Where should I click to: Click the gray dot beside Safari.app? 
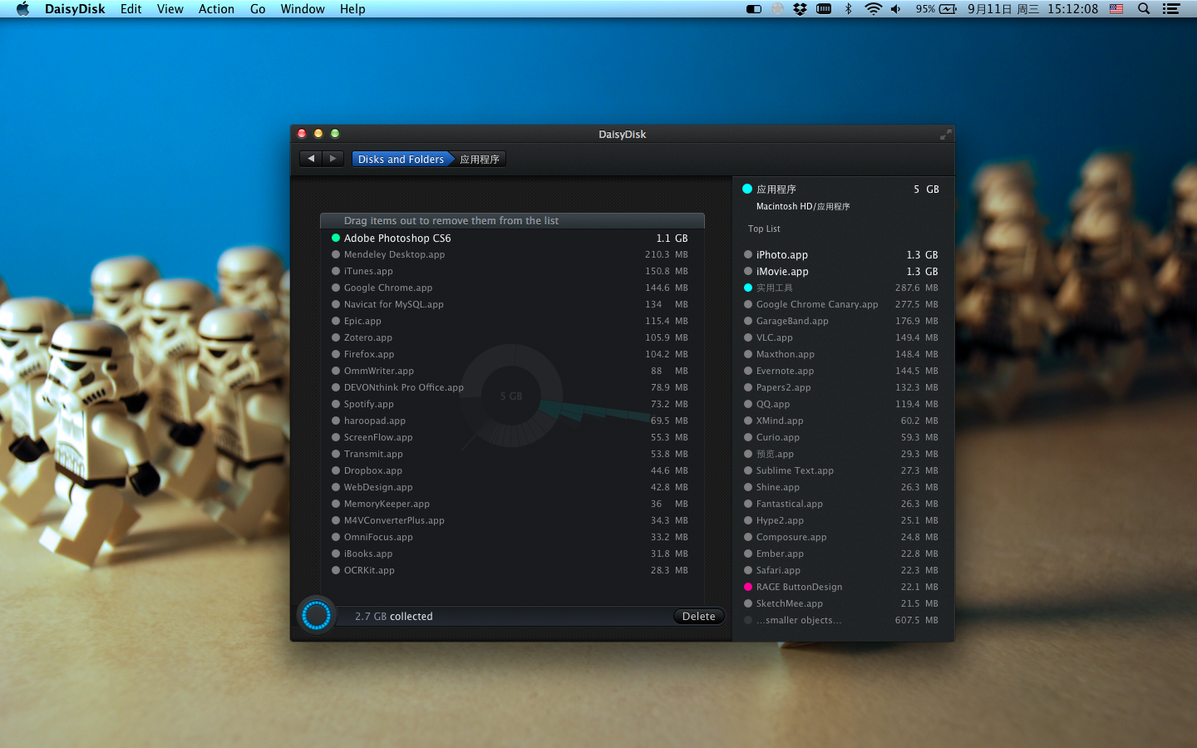748,570
